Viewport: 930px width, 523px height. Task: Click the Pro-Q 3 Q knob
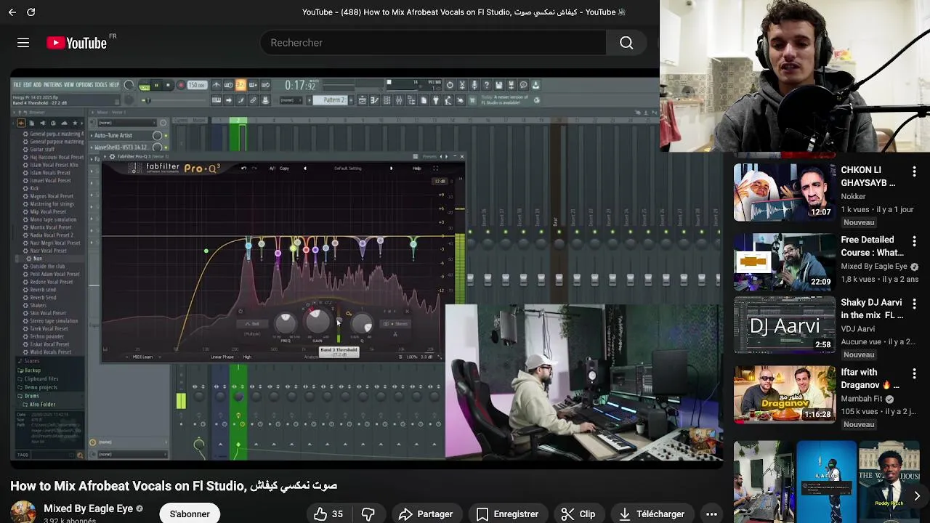pos(362,323)
